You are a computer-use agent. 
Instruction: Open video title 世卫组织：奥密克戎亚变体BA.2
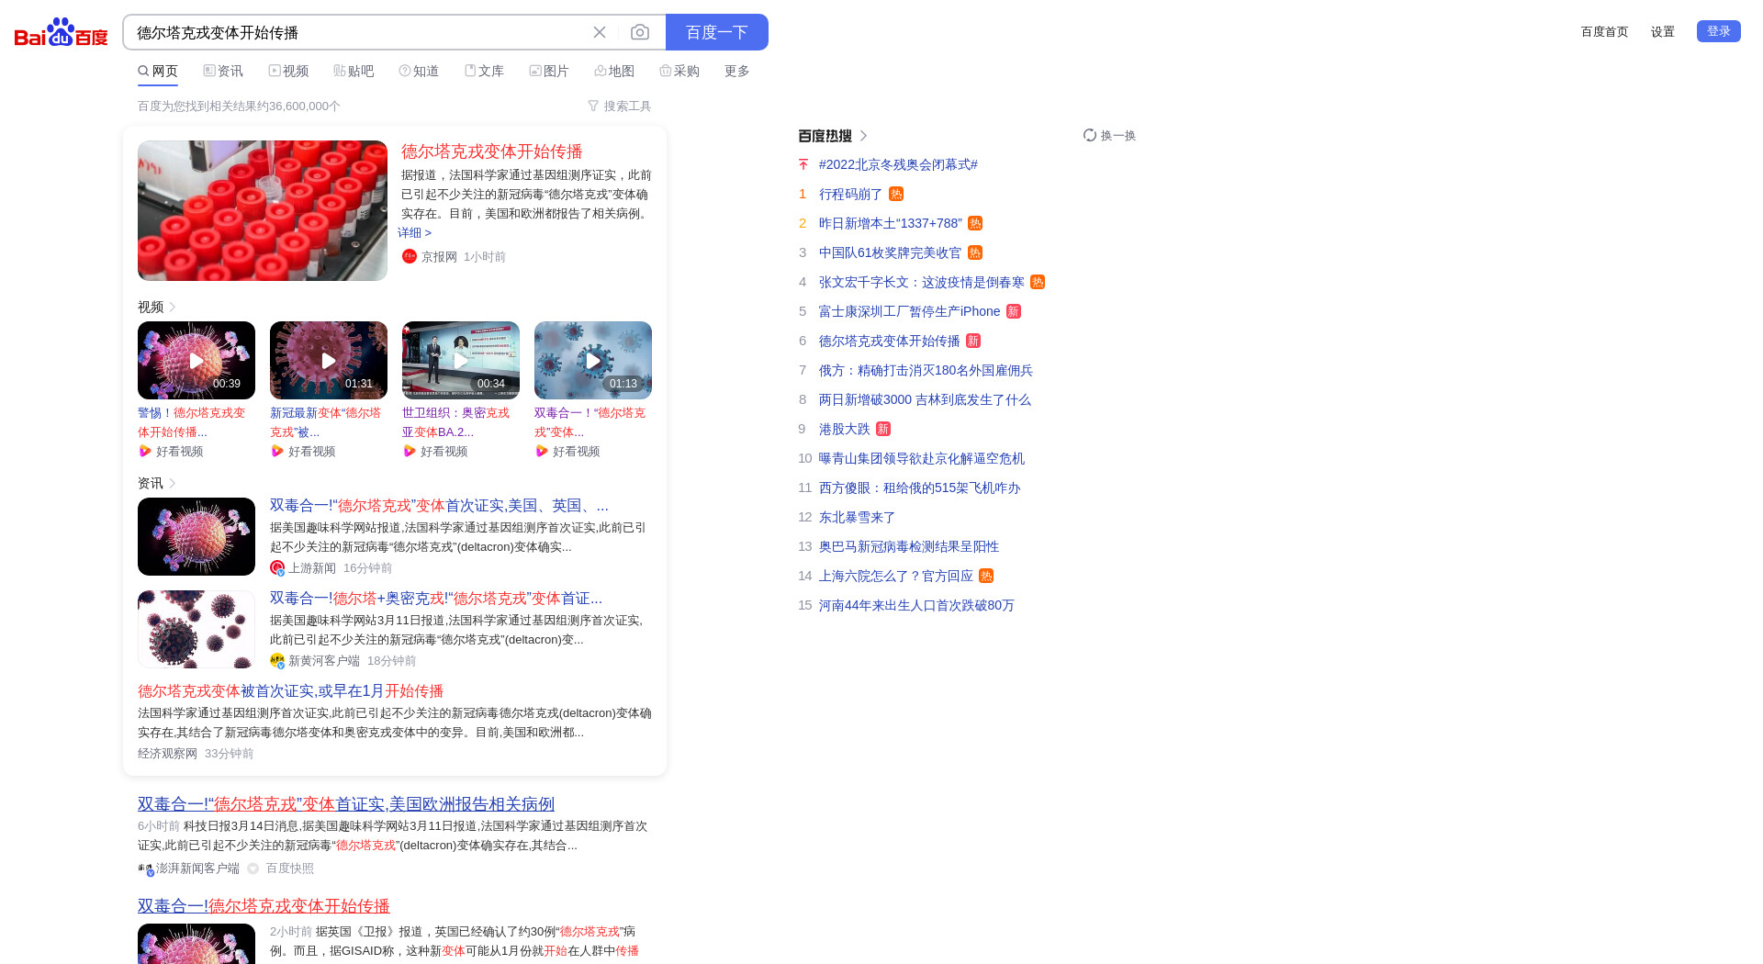(455, 422)
